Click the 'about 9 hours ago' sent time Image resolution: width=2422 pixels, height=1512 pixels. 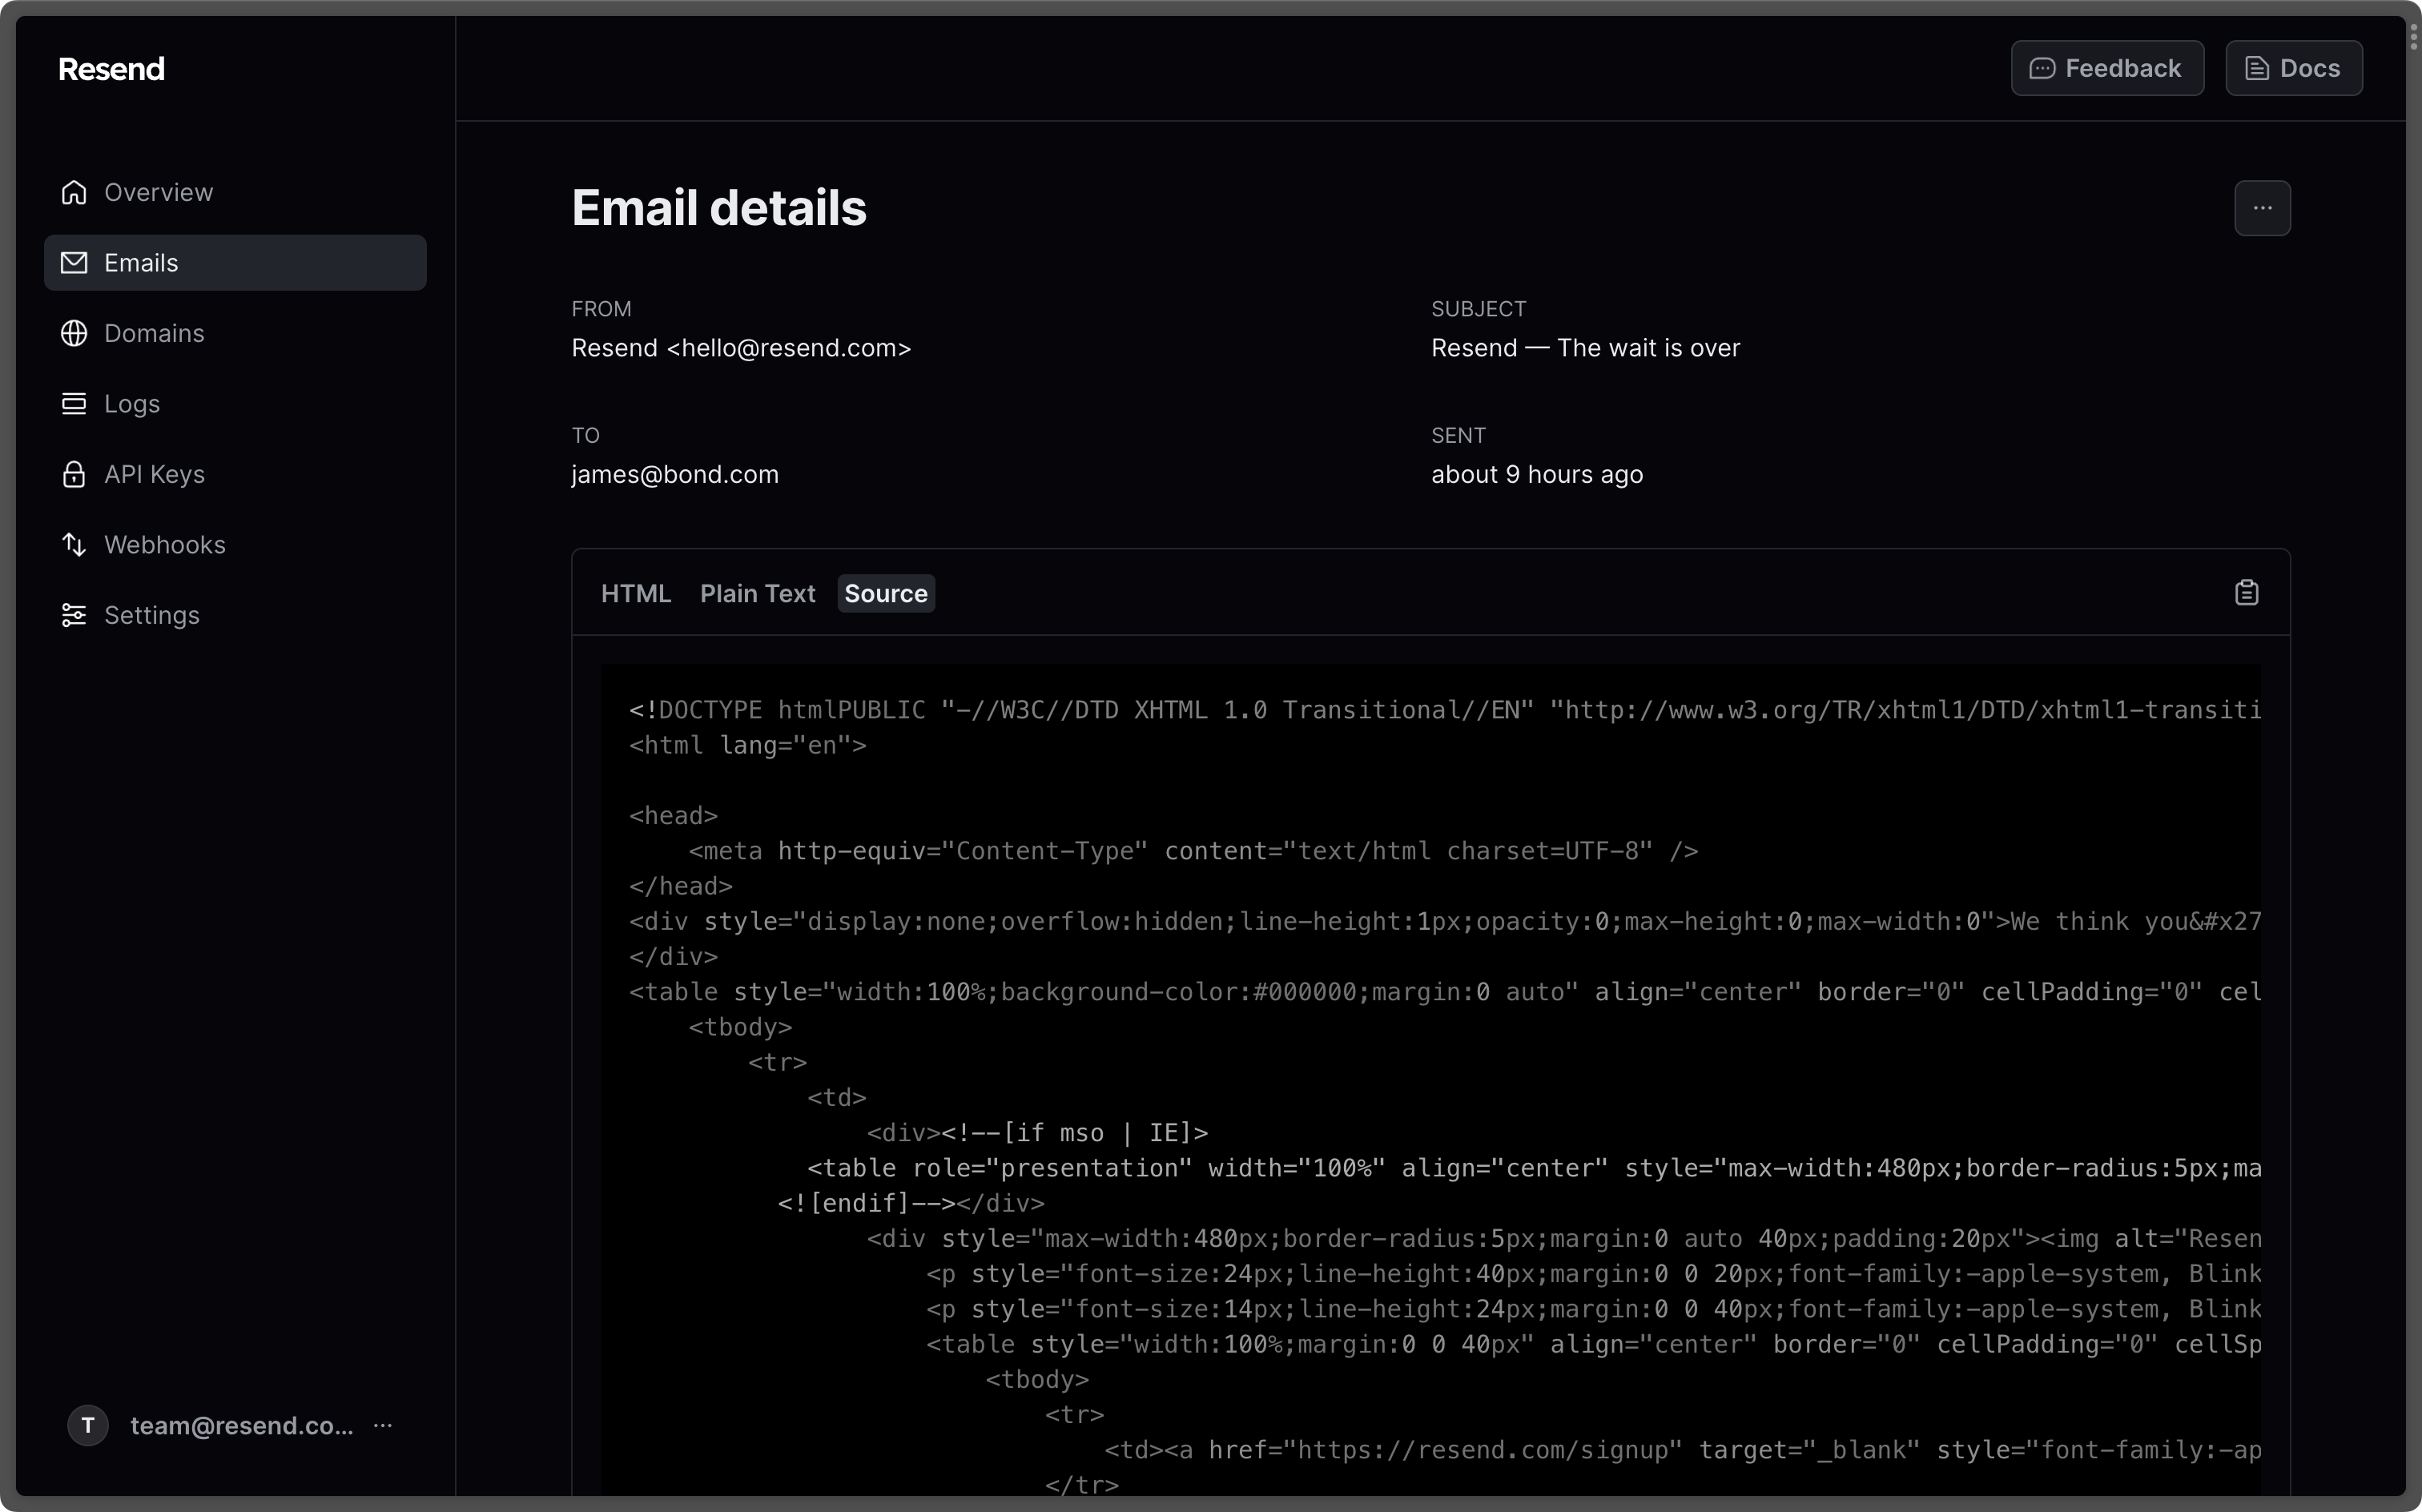point(1537,474)
